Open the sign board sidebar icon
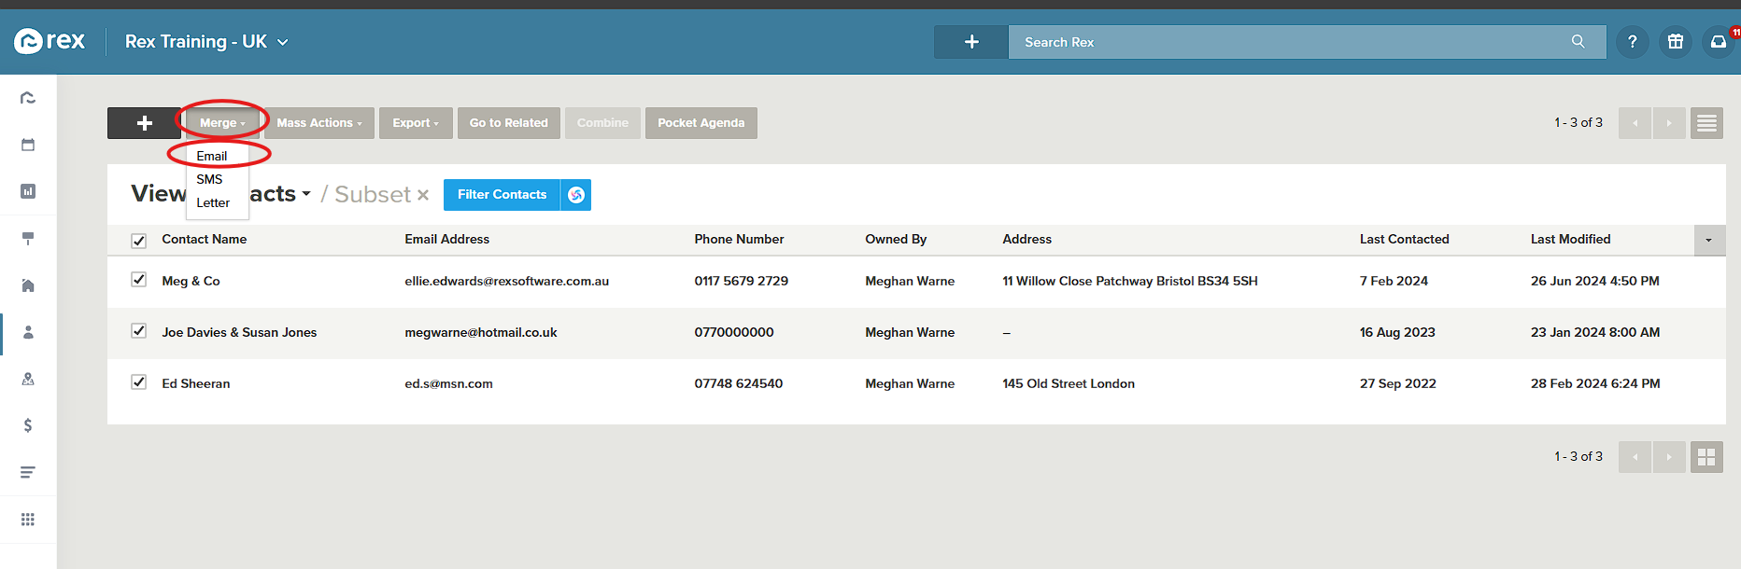This screenshot has width=1741, height=569. [x=28, y=239]
